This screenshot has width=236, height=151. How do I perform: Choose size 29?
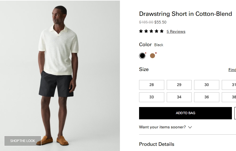coord(179,85)
